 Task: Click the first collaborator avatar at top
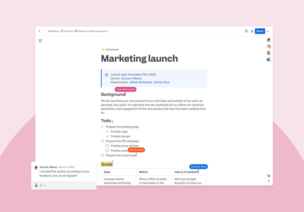pyautogui.click(x=269, y=40)
